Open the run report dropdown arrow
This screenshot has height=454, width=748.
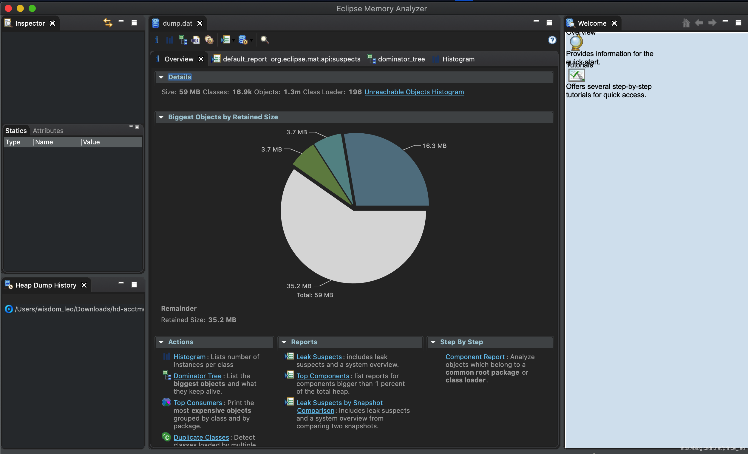[234, 40]
